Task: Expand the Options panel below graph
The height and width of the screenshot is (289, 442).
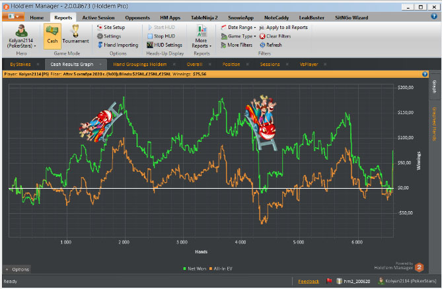Action: (x=17, y=269)
